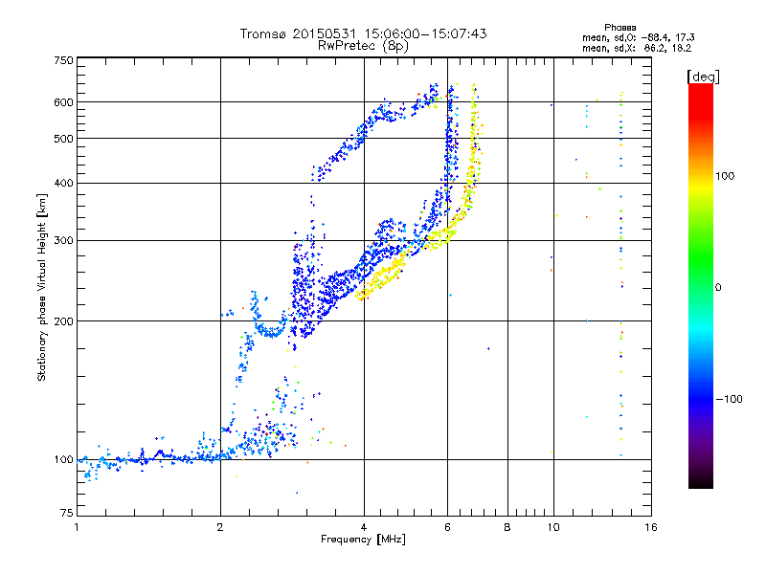Click the x-axis tick label '6'
This screenshot has height=574, width=766.
[x=447, y=527]
